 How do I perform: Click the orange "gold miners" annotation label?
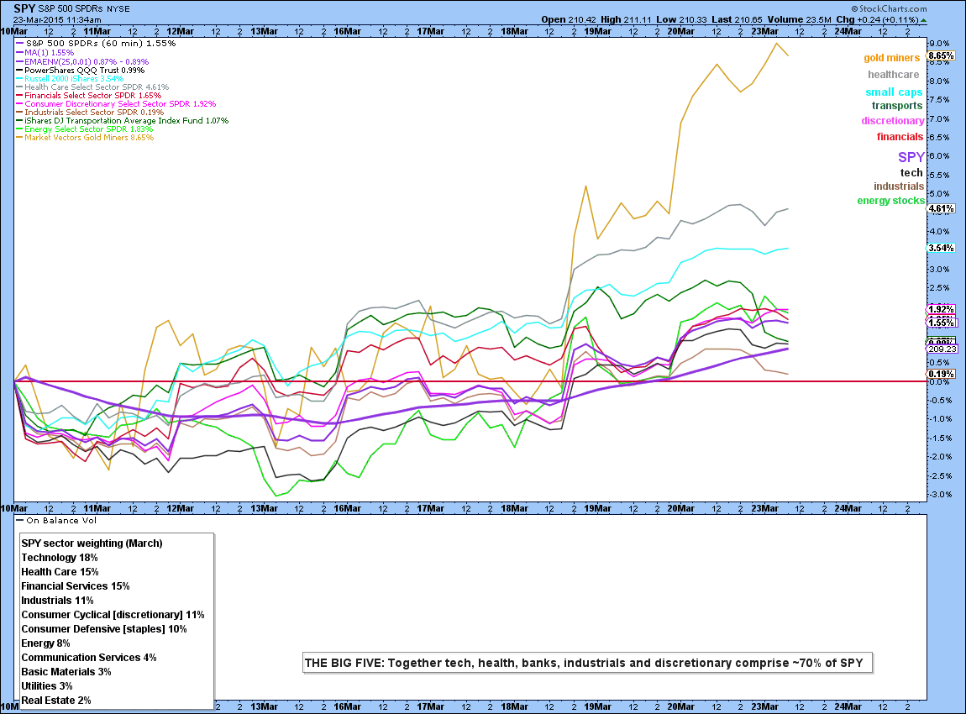(891, 58)
